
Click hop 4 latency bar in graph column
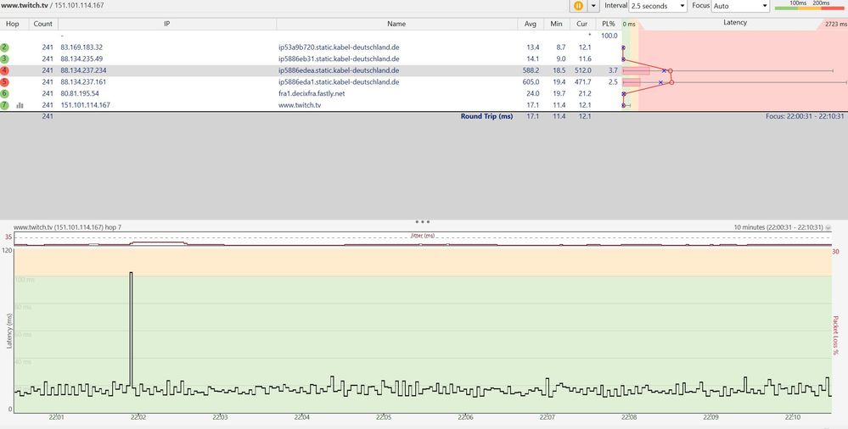click(636, 70)
